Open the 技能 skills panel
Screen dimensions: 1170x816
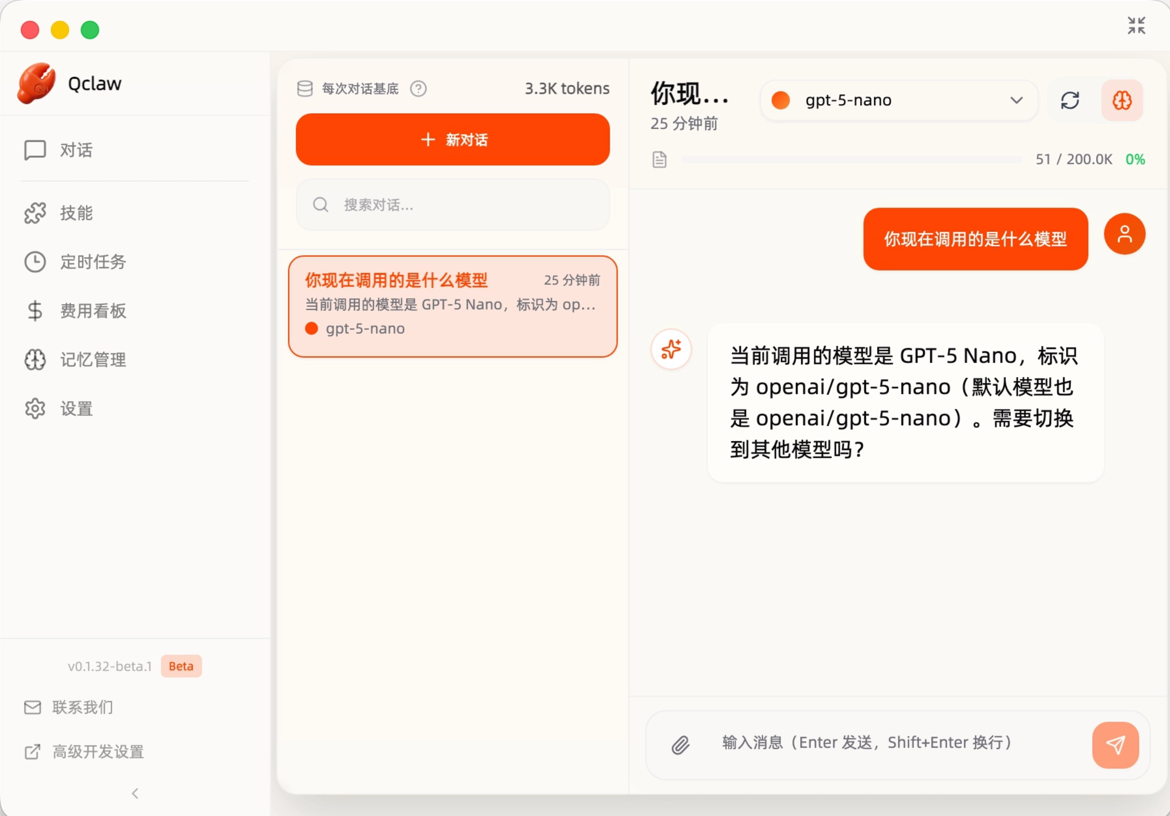(75, 213)
